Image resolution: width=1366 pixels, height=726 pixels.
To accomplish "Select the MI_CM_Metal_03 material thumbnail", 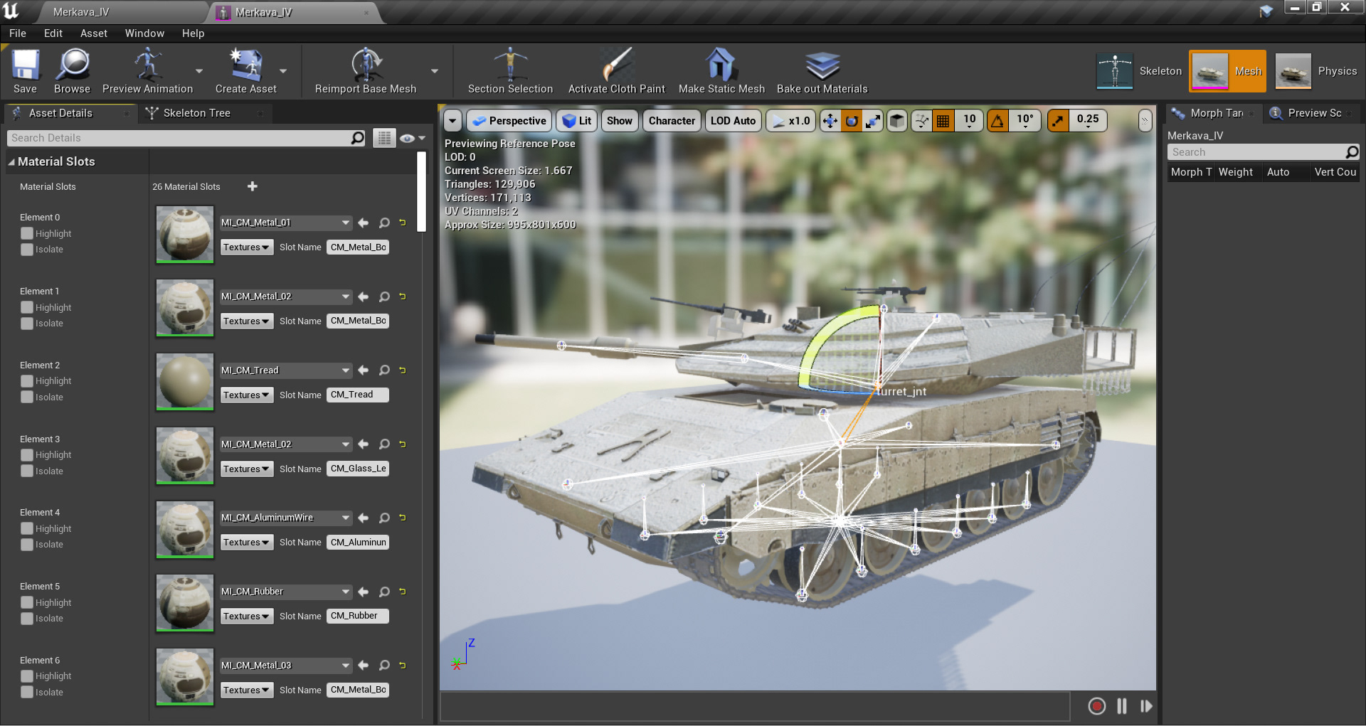I will pos(185,677).
